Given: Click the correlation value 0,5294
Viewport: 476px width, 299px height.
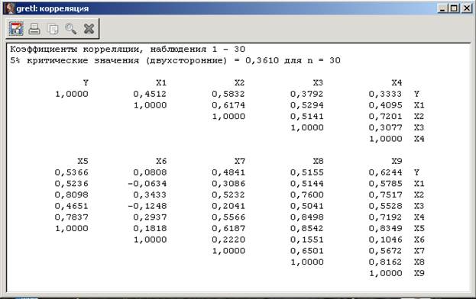Looking at the screenshot, I should coord(307,105).
